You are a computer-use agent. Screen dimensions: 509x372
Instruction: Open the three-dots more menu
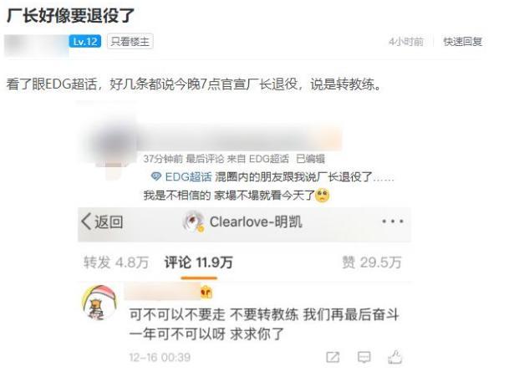[393, 222]
